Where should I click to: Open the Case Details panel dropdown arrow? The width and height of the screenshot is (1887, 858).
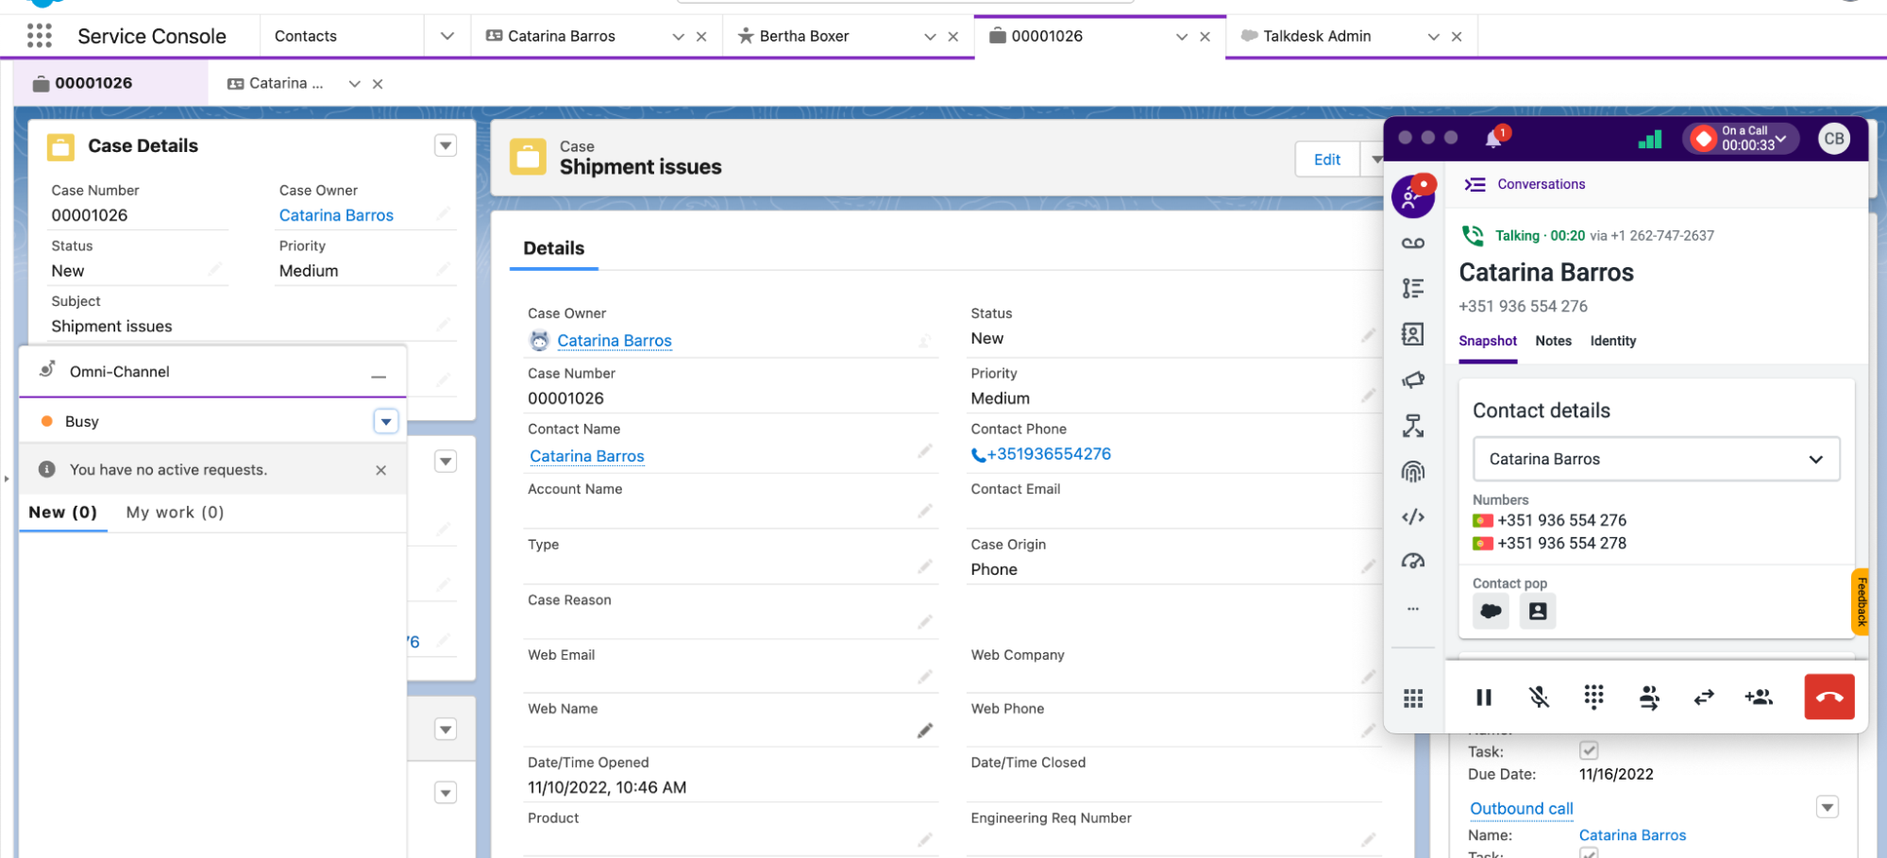tap(446, 145)
